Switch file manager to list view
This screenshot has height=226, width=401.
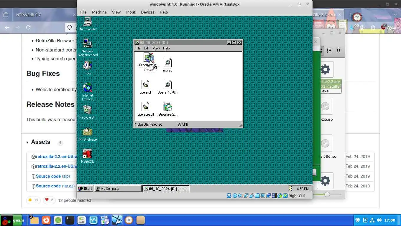(329, 51)
